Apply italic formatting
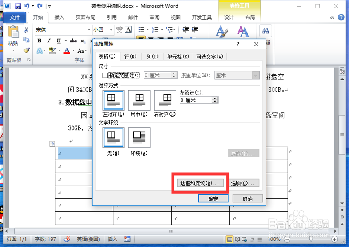The width and height of the screenshot is (349, 247). 48,41
